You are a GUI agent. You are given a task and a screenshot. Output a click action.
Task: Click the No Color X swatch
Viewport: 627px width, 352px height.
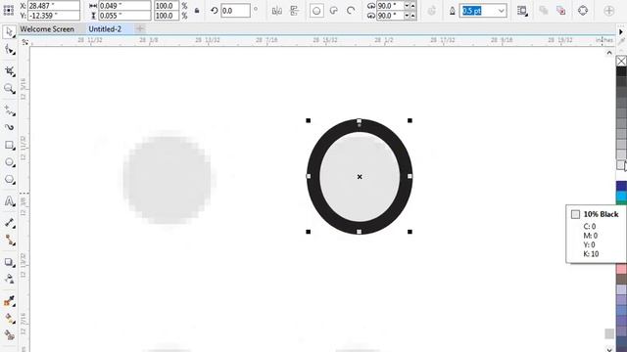tap(621, 61)
